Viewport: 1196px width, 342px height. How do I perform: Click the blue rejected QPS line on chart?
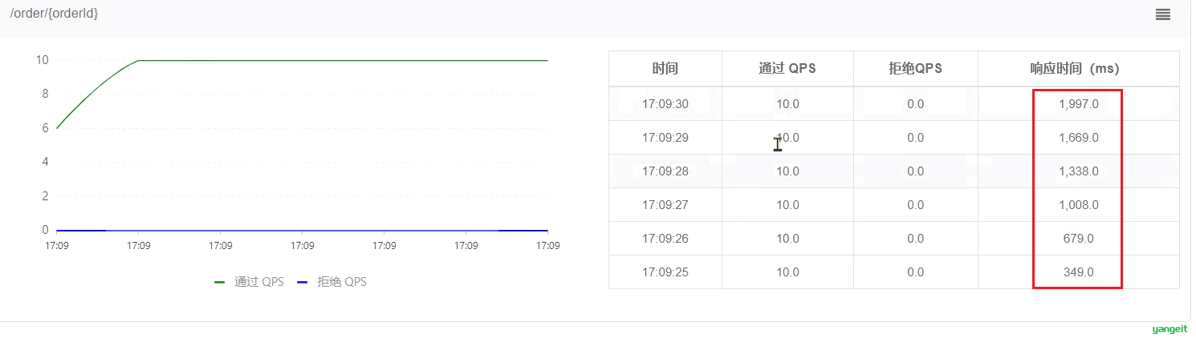[x=302, y=231]
